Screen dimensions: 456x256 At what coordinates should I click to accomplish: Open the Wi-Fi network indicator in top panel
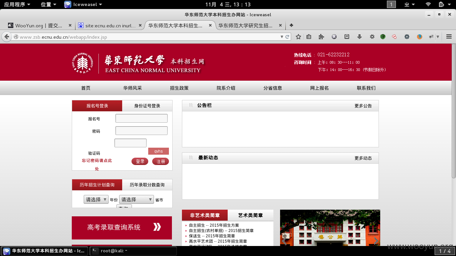click(x=428, y=4)
